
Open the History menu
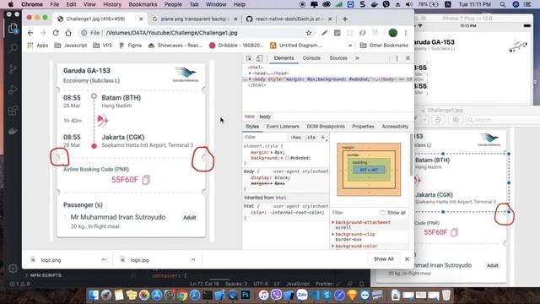coord(112,4)
